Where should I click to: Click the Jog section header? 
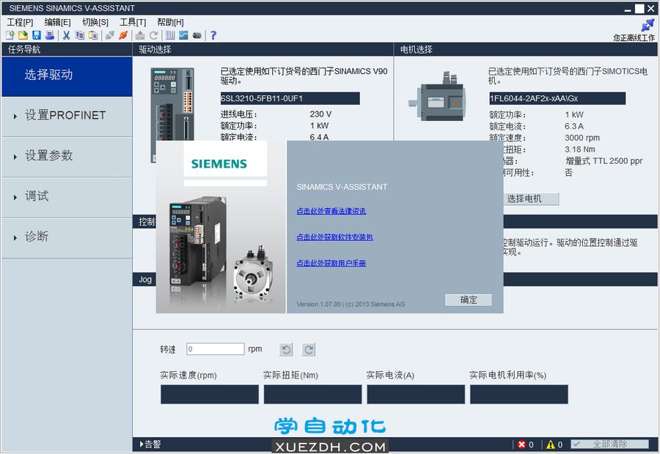(145, 280)
